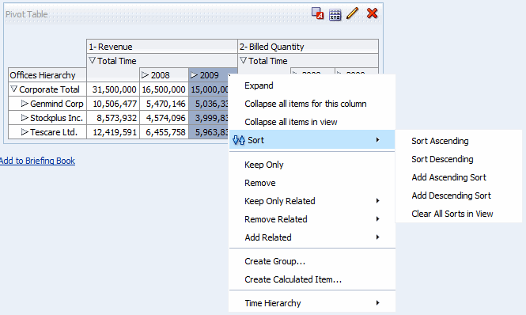
Task: Click the pencil Edit View icon
Action: (x=352, y=13)
